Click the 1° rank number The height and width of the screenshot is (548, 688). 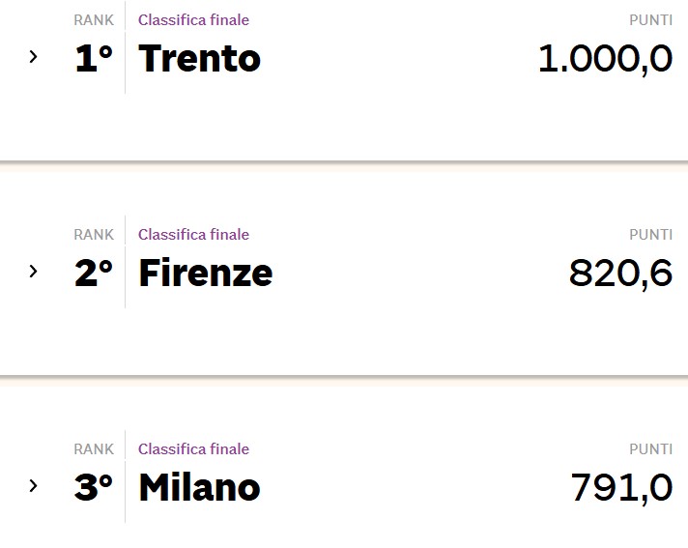(94, 58)
